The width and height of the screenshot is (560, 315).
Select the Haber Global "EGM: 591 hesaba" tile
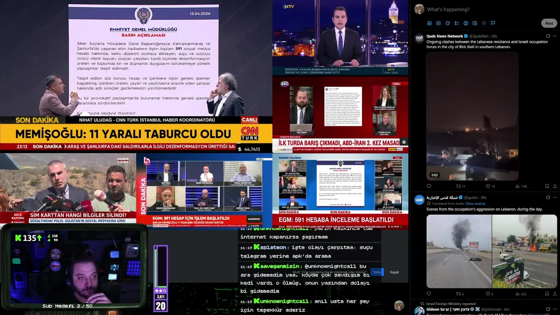[x=340, y=190]
